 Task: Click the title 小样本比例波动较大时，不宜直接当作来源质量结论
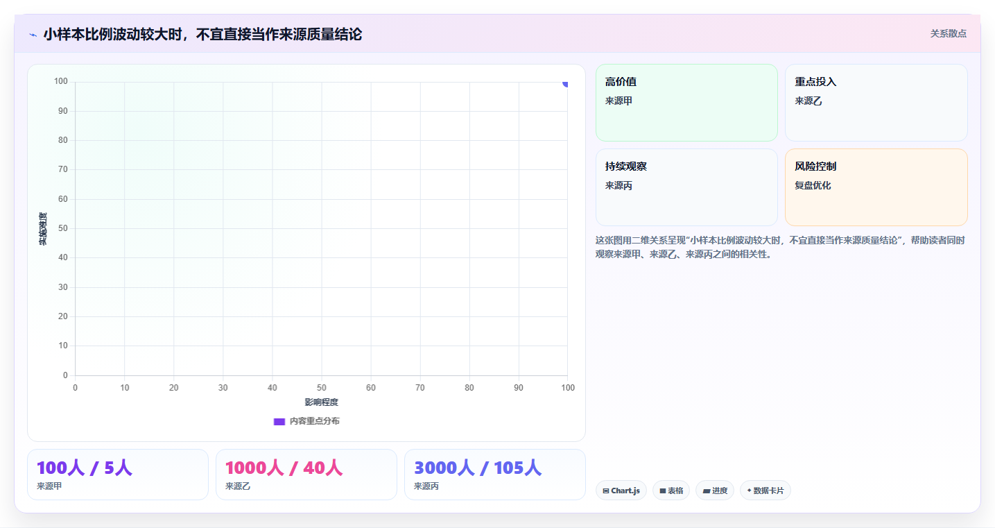click(202, 34)
